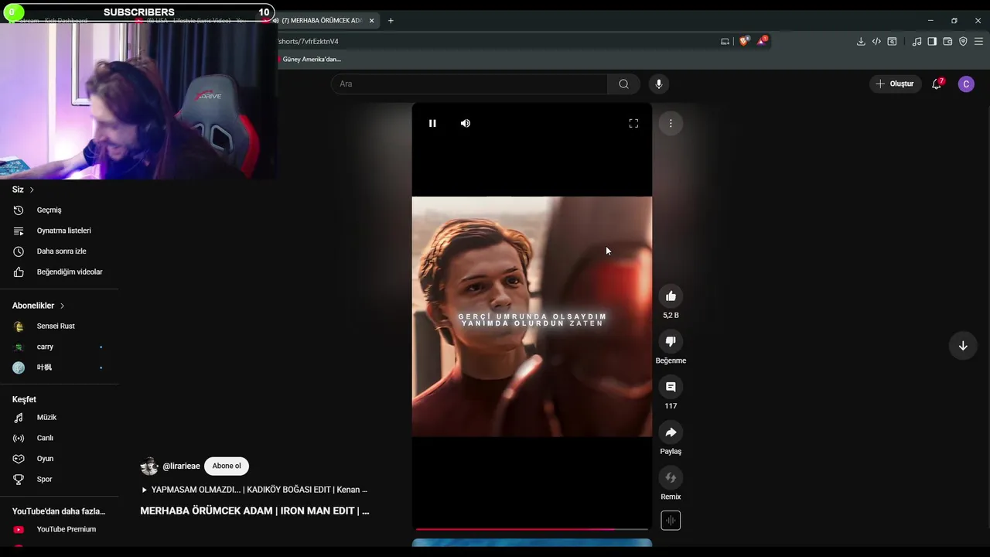Click the Remix button
990x557 pixels.
point(671,477)
